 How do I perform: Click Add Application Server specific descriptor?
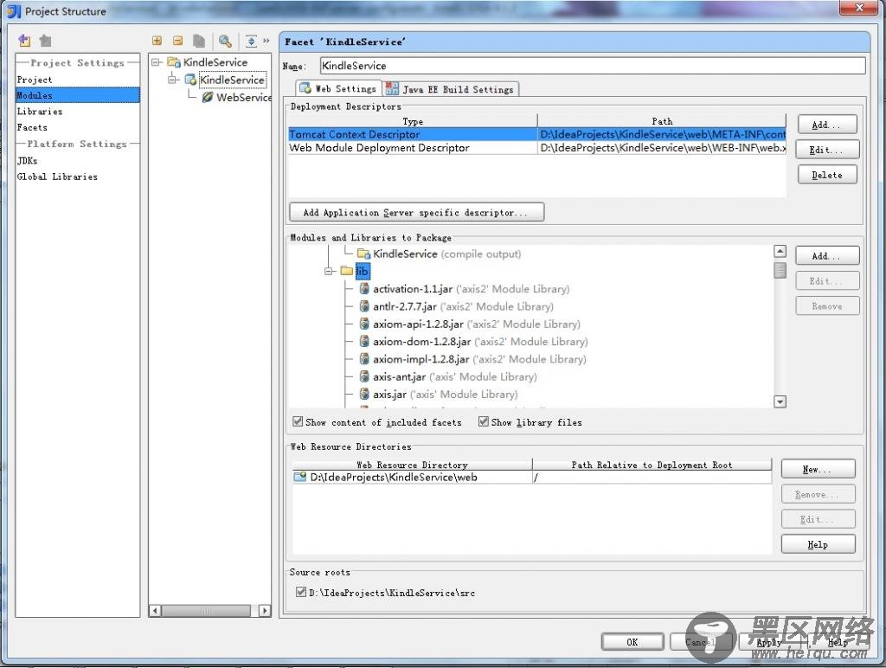416,213
